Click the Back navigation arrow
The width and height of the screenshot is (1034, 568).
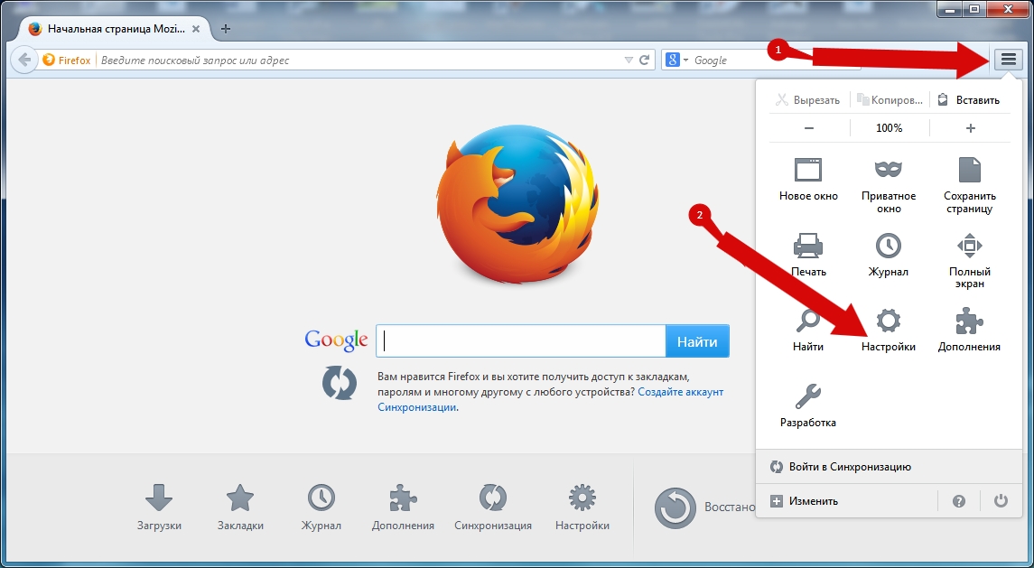click(x=24, y=60)
